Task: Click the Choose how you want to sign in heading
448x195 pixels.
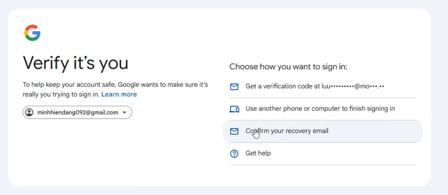Action: tap(288, 67)
